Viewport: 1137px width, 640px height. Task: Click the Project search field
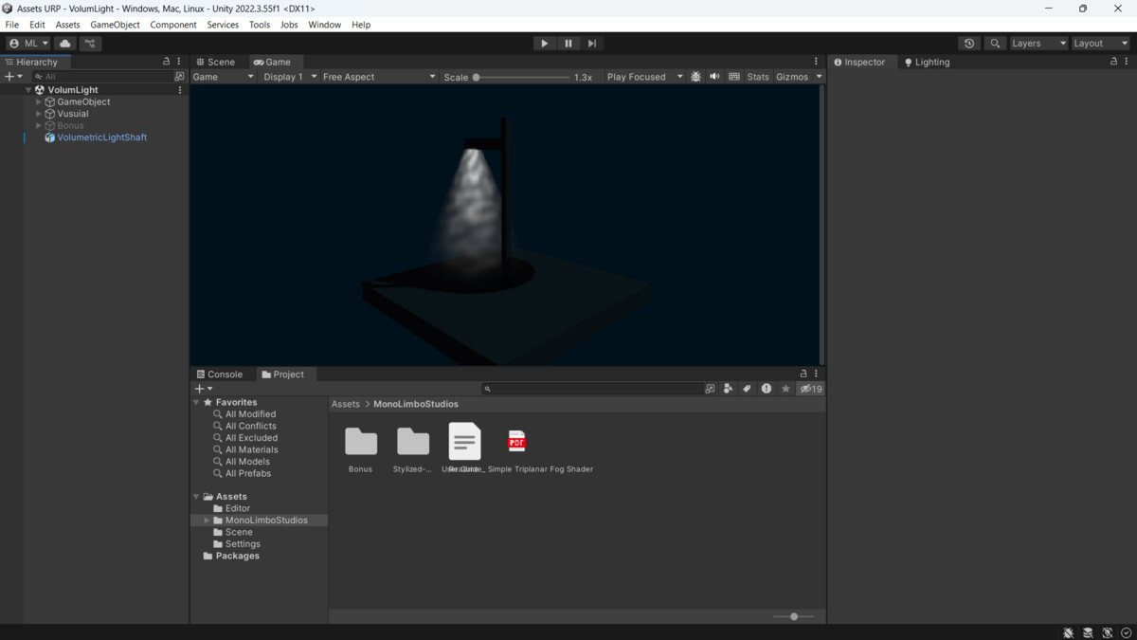tap(587, 389)
